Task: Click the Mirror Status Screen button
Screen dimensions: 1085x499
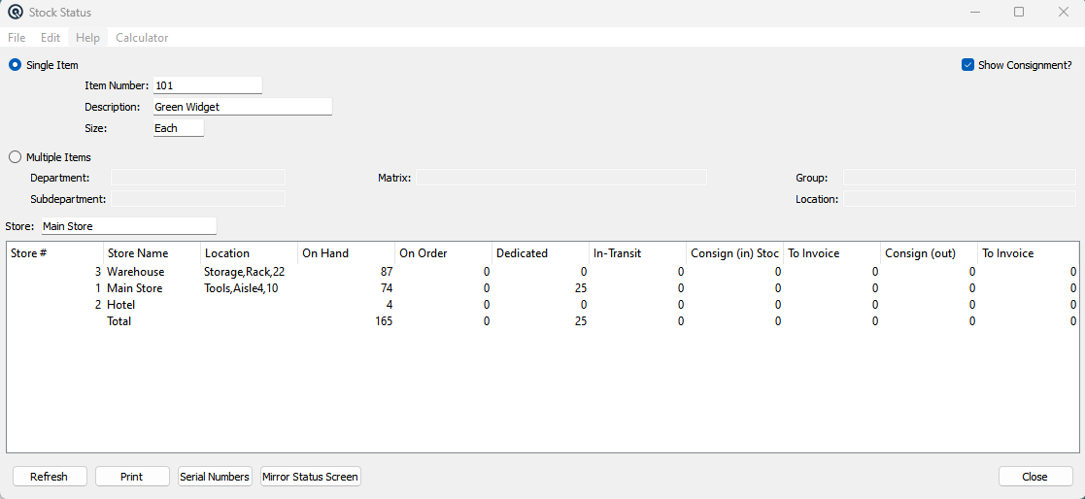Action: [311, 477]
